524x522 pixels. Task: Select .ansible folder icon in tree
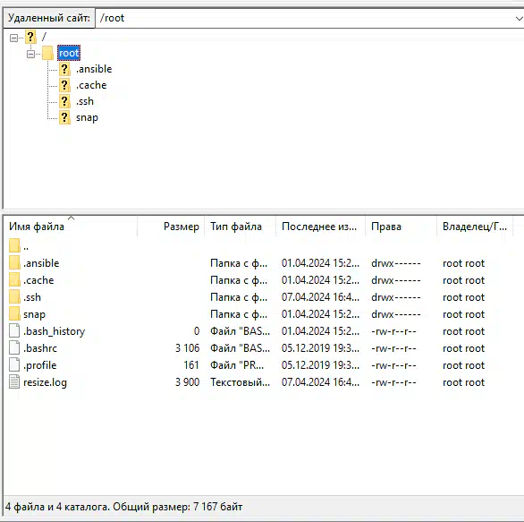coord(64,69)
